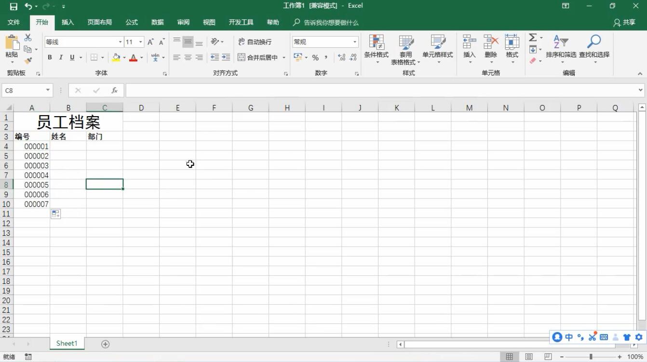Expand the formula bar
The width and height of the screenshot is (647, 362).
(641, 90)
